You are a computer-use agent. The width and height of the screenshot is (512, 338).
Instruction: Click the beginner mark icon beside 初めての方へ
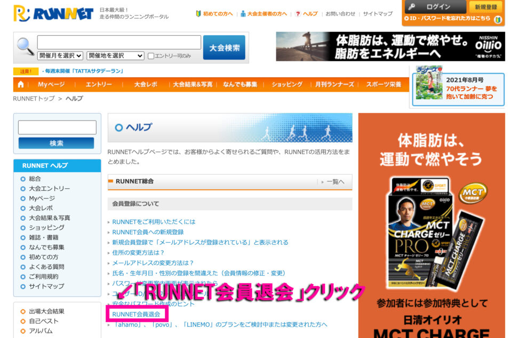198,14
